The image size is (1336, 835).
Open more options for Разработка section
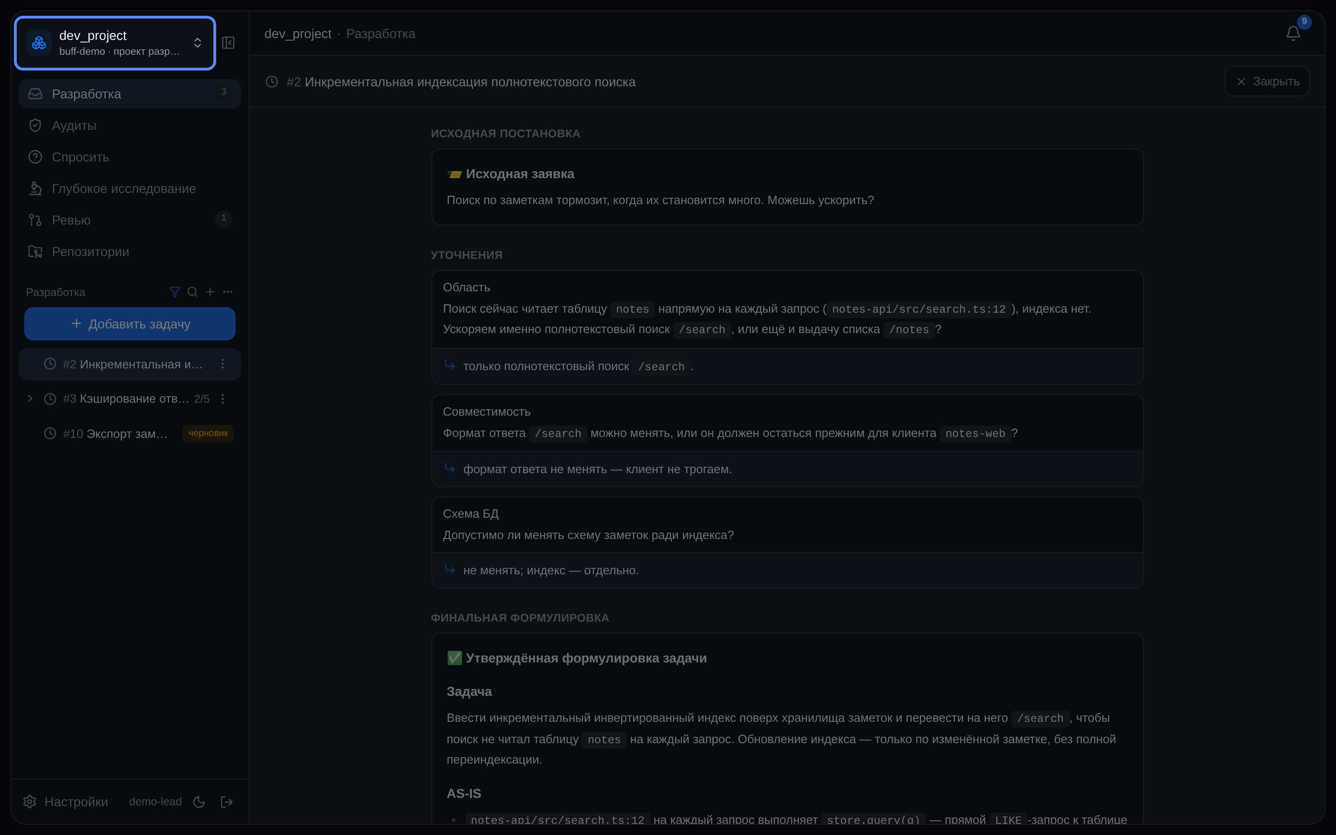click(227, 292)
